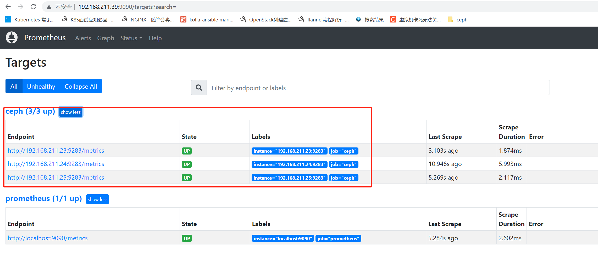The width and height of the screenshot is (598, 263).
Task: Click UP badge for 192.168.211.24 target
Action: click(187, 164)
